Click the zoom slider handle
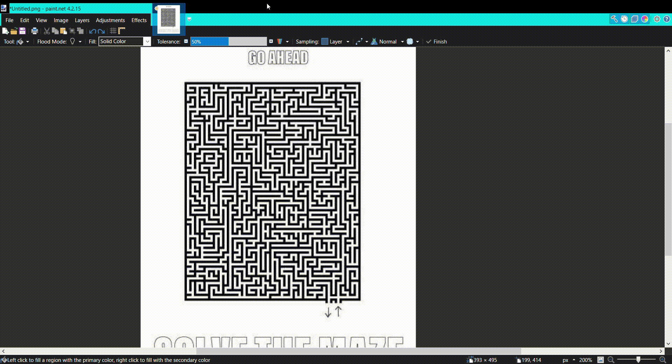672x364 pixels. [638, 359]
